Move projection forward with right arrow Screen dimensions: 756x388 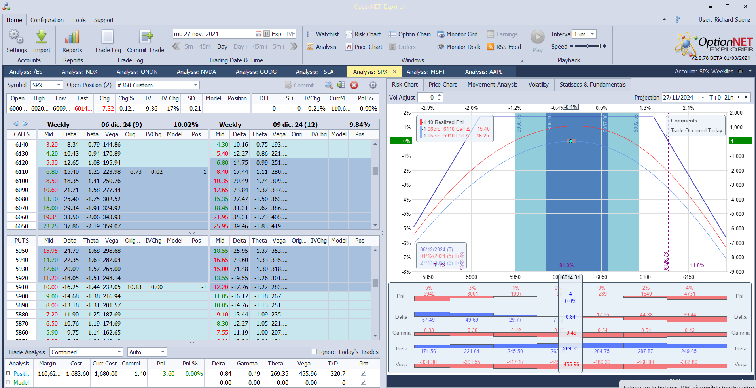pyautogui.click(x=746, y=97)
